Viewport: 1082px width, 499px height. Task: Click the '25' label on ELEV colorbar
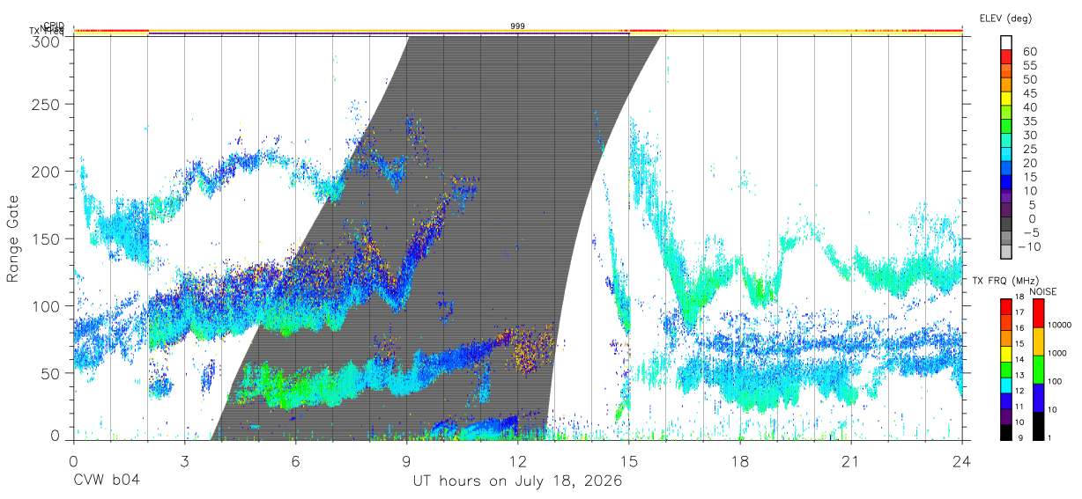[1029, 149]
